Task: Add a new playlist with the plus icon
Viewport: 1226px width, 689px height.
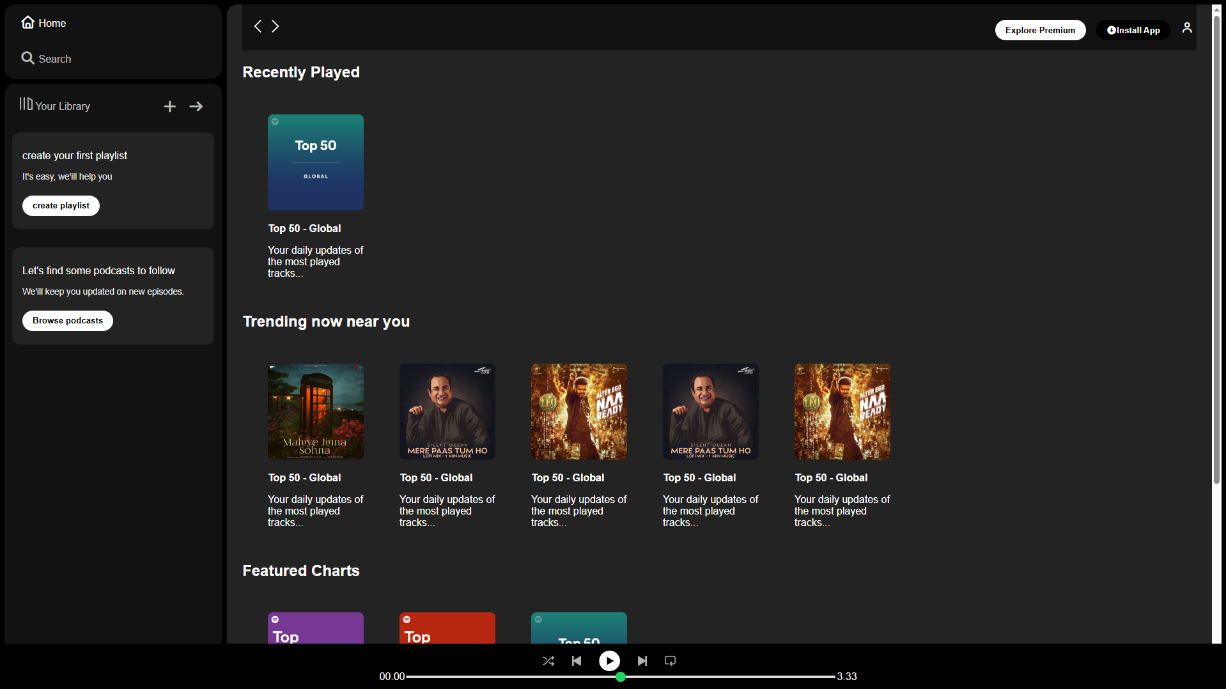Action: coord(169,107)
